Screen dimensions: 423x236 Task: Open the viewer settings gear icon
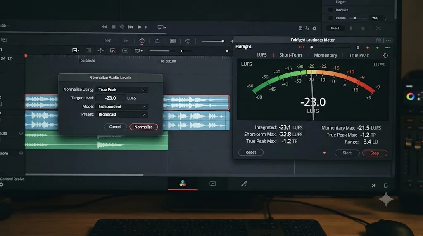(314, 28)
